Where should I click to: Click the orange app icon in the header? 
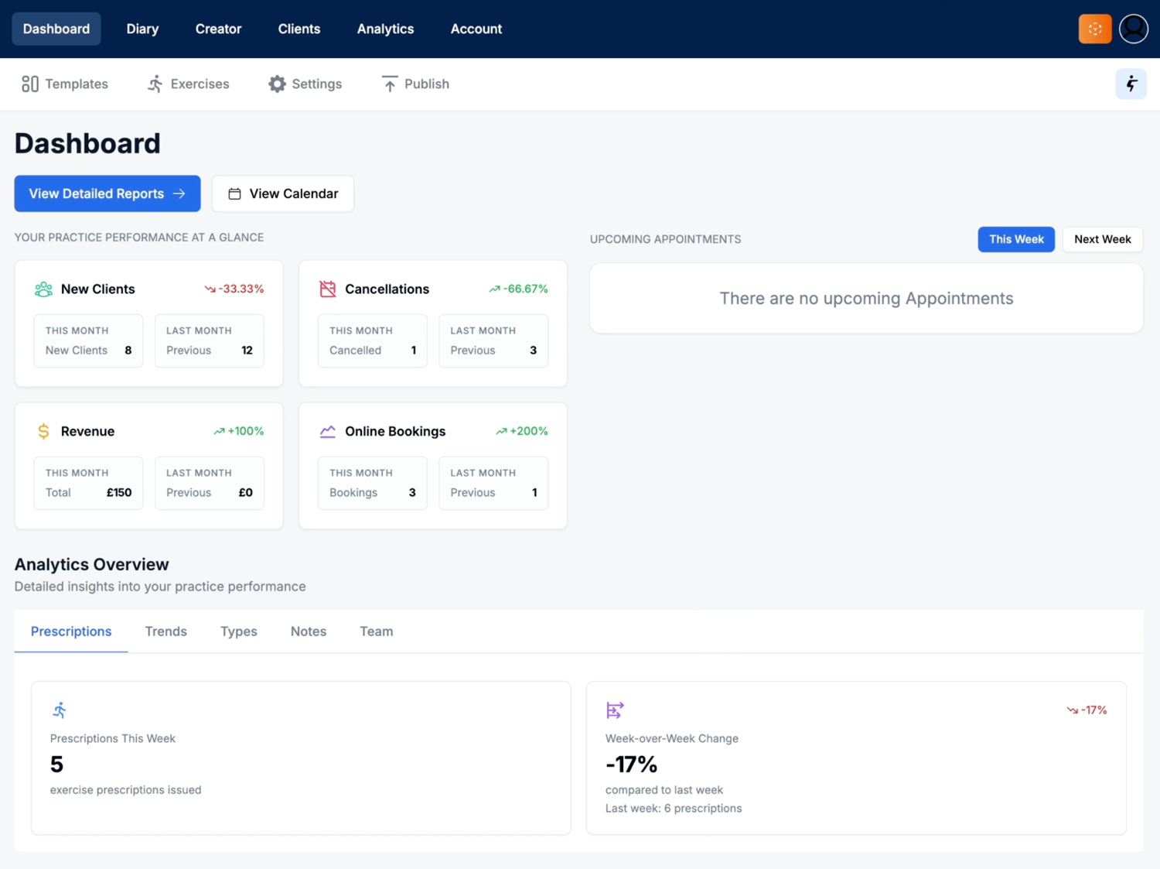click(x=1094, y=29)
